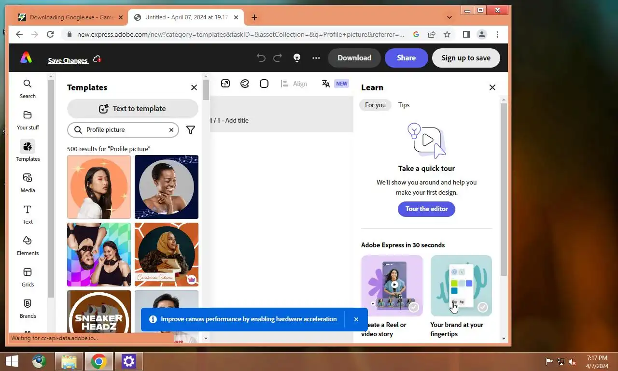This screenshot has width=618, height=371.
Task: Click the Chrome taskbar icon
Action: coord(99,361)
